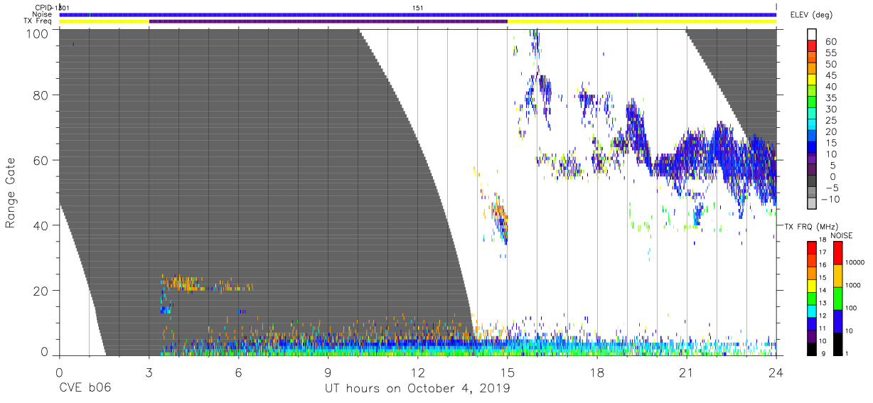Click the '9' hour tick label on the time axis
873x403 pixels.
click(x=328, y=372)
